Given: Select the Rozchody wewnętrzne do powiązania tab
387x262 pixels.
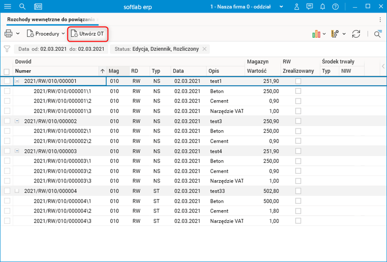Looking at the screenshot, I should coord(51,19).
